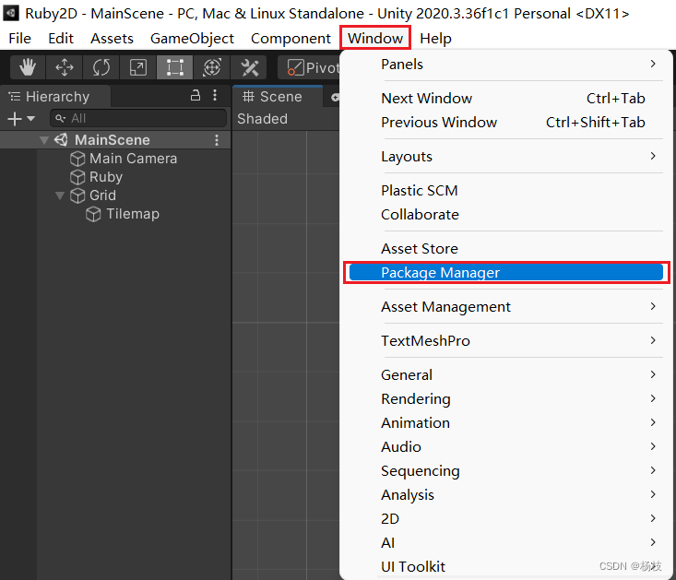Open the Collaborate window

505,215
